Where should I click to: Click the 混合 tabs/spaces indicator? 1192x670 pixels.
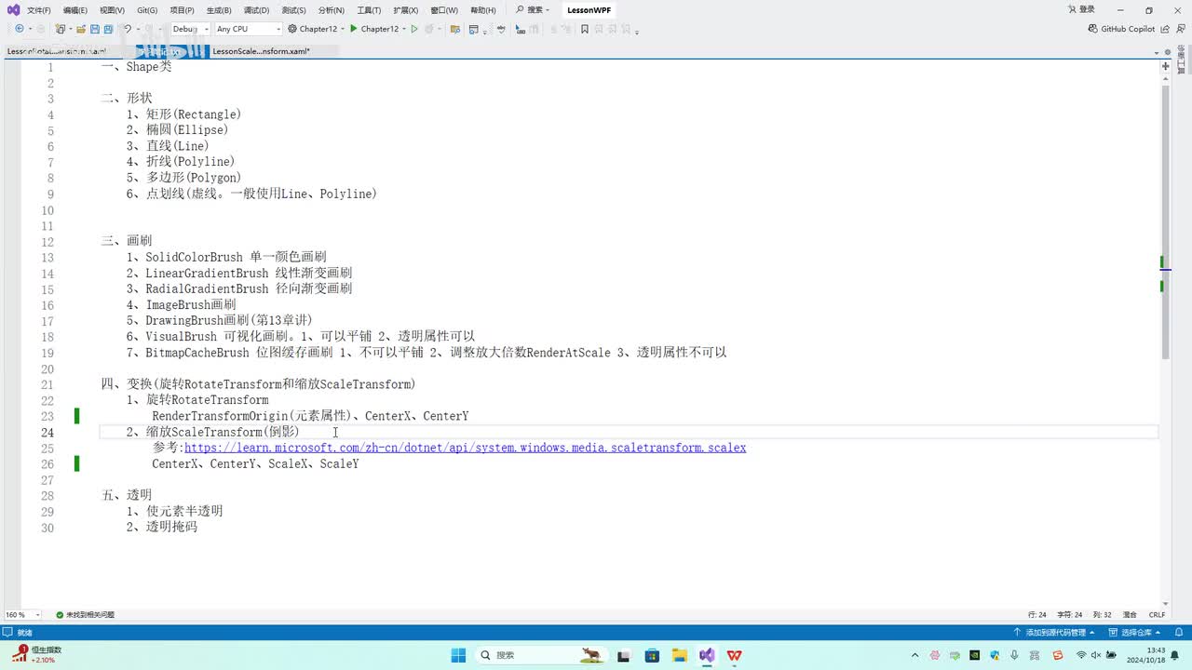click(1130, 614)
